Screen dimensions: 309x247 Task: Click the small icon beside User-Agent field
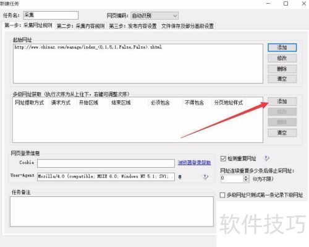[180, 177]
